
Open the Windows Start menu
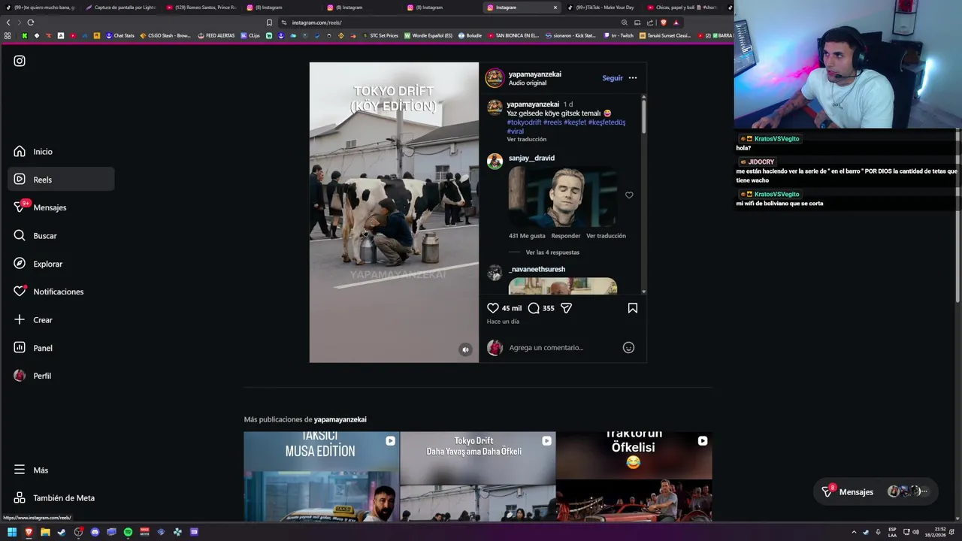point(12,532)
